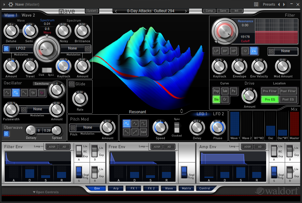Screen dimensions: 302x203
Task: Select the triangle LFO shape
Action: click(x=135, y=124)
